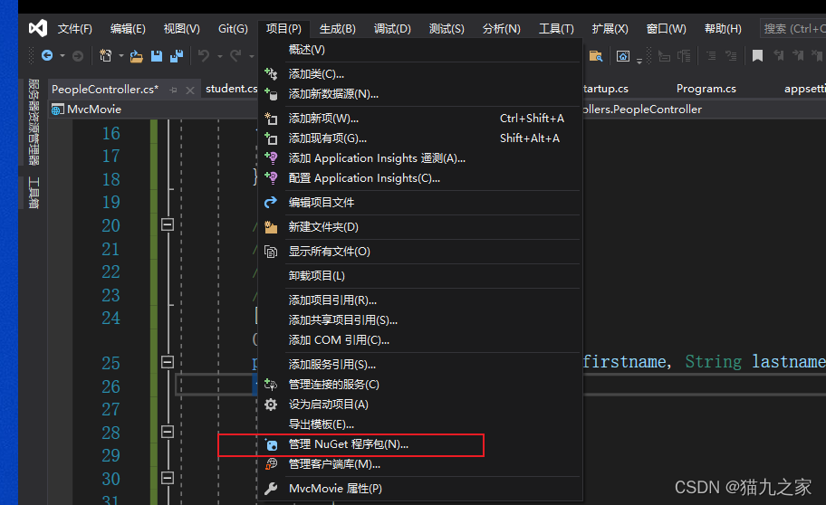Click the add new data source icon
826x505 pixels.
[x=271, y=94]
